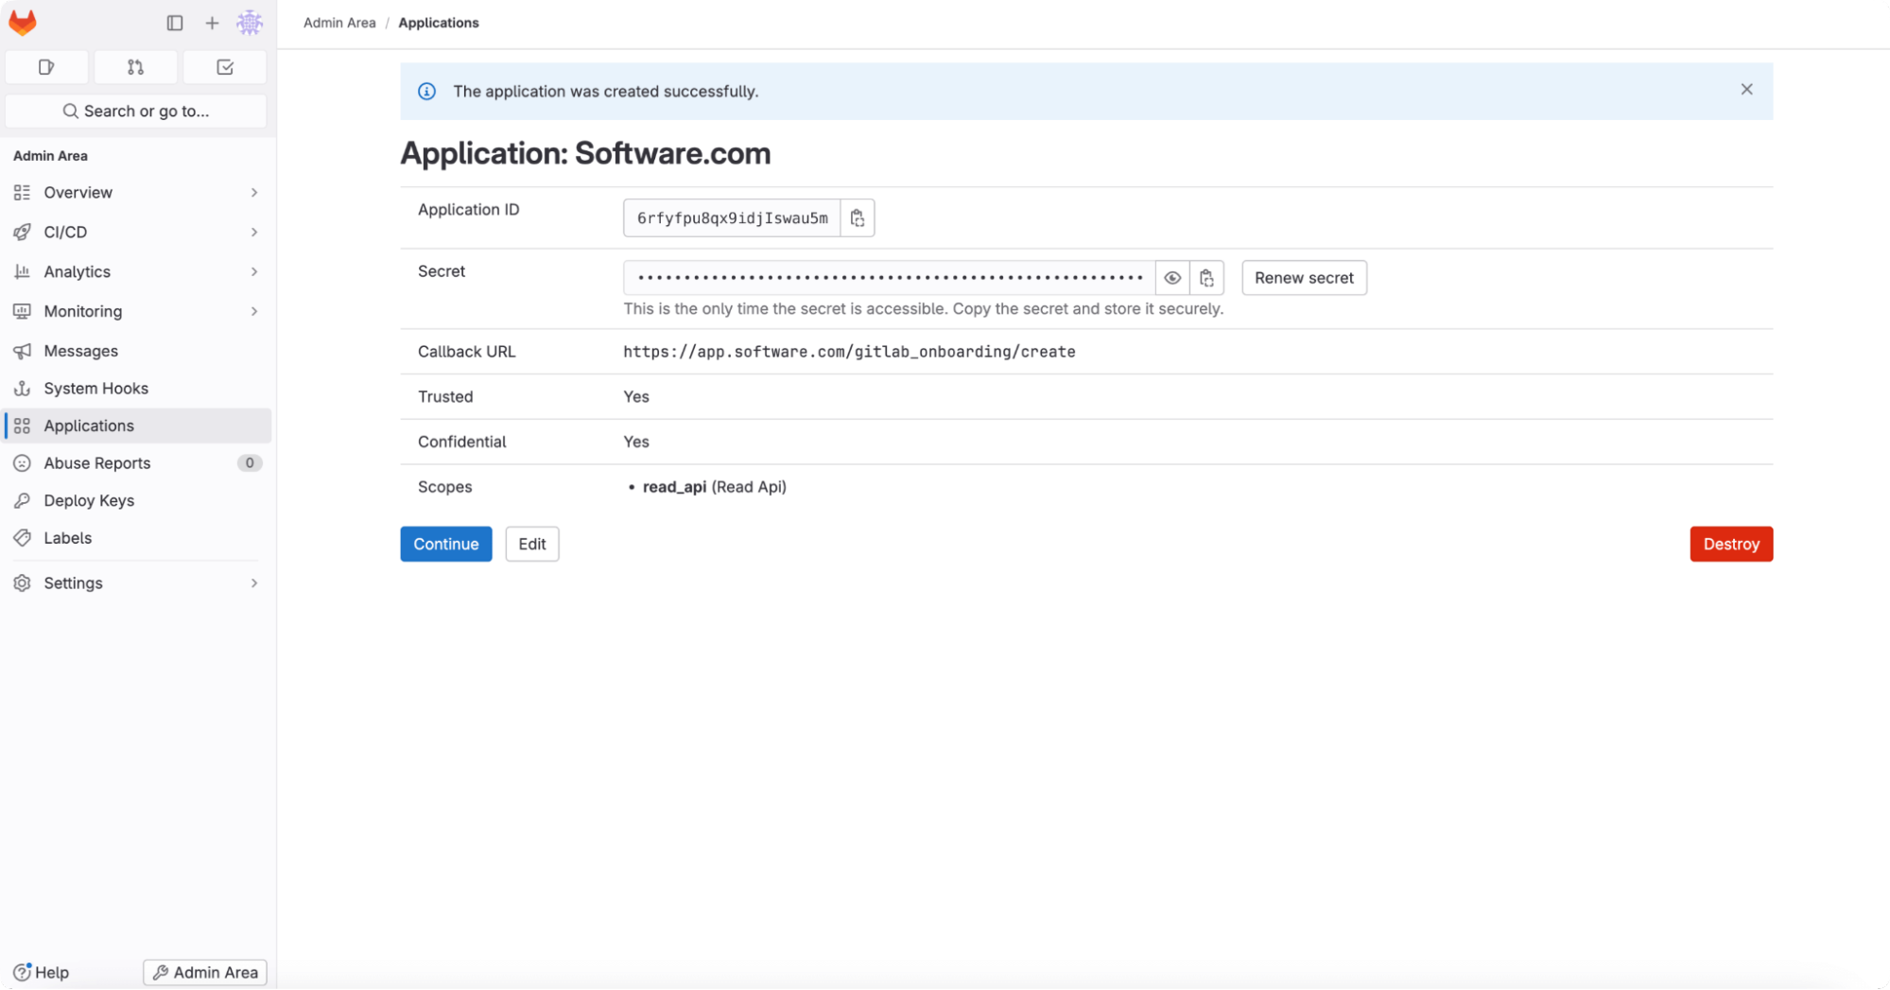Expand the Settings section
This screenshot has height=990, width=1890.
pos(253,582)
